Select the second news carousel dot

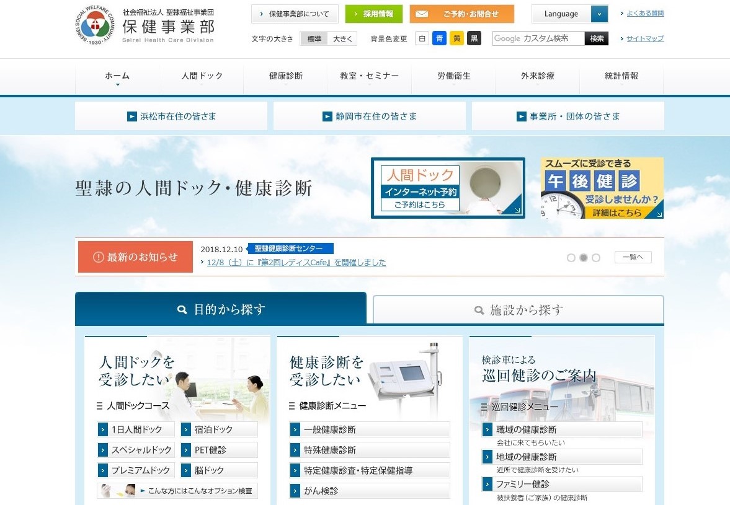coord(584,258)
